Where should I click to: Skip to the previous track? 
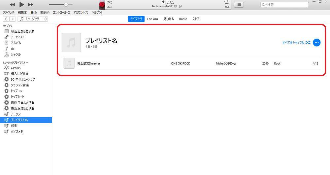12,5
